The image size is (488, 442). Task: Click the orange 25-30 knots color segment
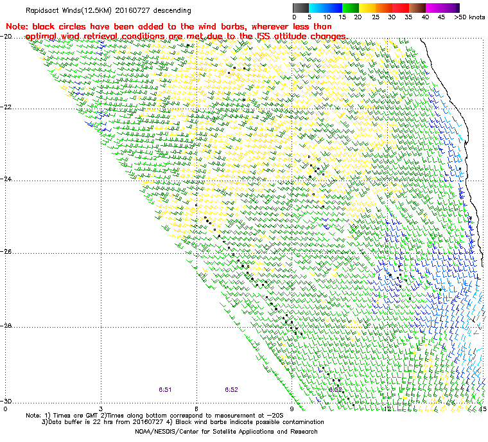point(384,8)
